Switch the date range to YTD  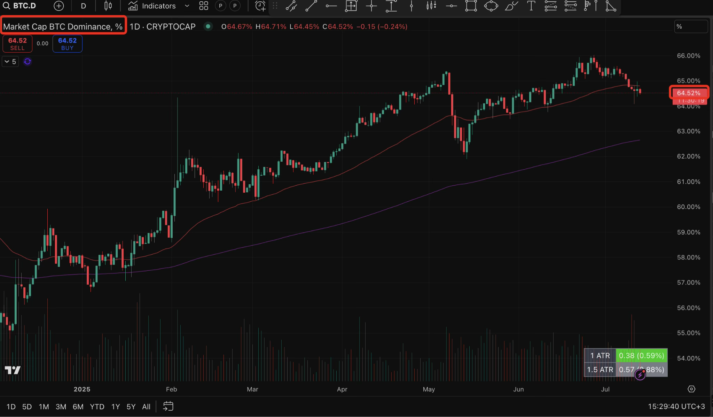click(x=97, y=407)
